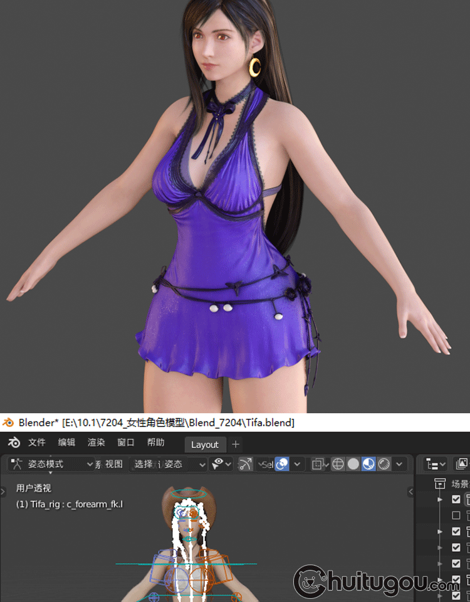
Task: Toggle the gizmo display icon
Action: tap(246, 464)
